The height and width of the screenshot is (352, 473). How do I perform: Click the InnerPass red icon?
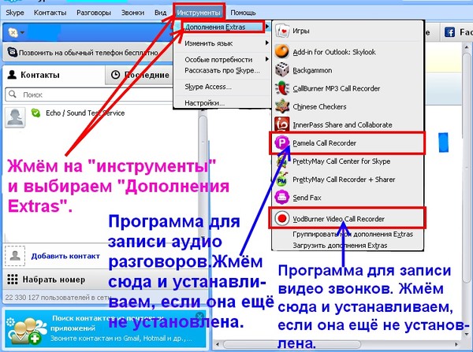pos(282,124)
